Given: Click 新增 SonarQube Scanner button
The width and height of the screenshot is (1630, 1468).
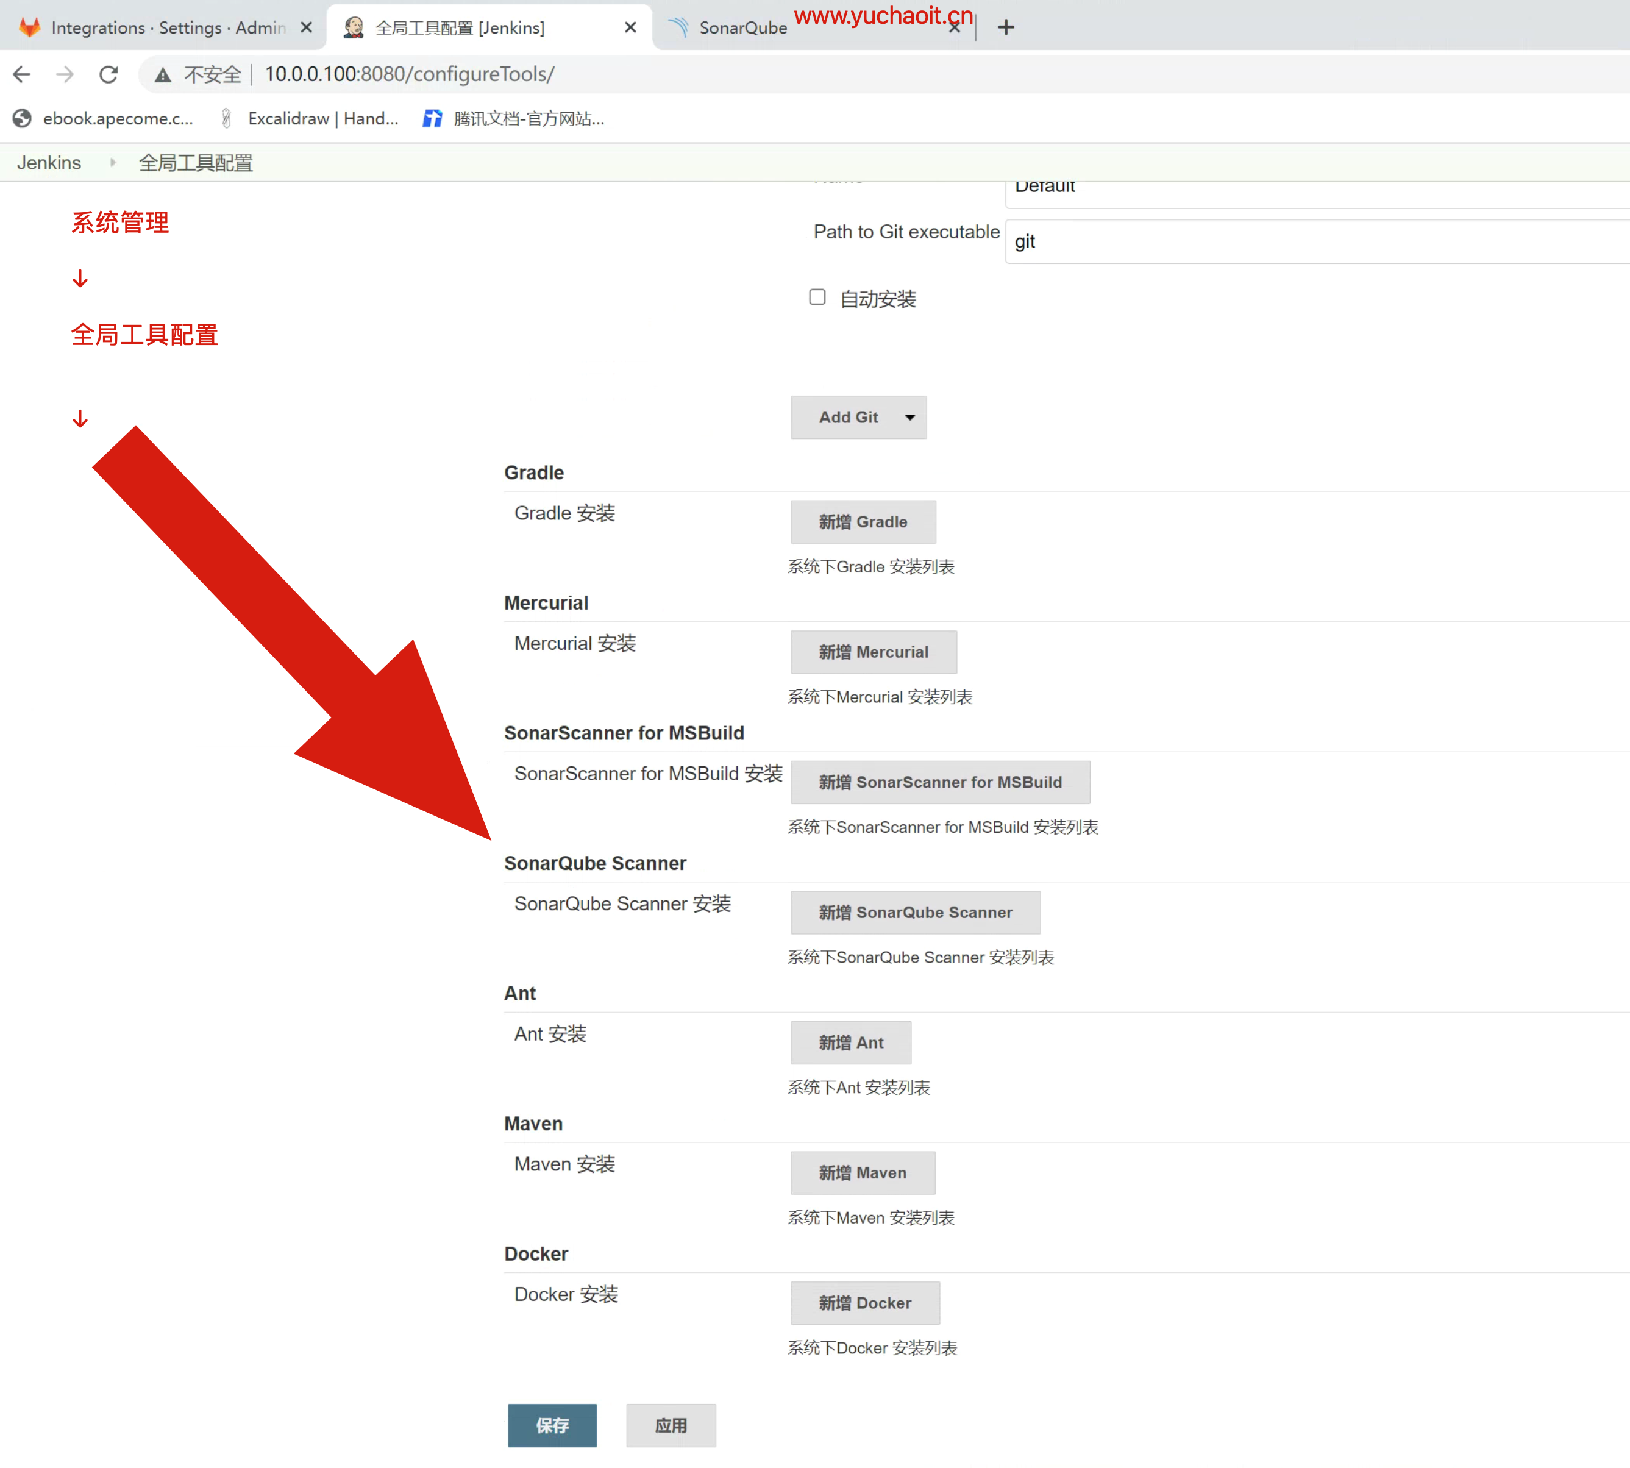Looking at the screenshot, I should [x=914, y=912].
